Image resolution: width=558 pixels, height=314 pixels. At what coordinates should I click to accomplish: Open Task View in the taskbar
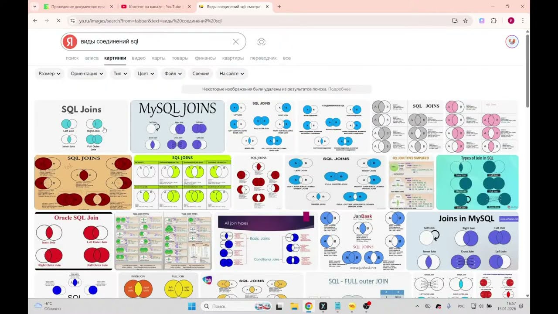pyautogui.click(x=279, y=306)
